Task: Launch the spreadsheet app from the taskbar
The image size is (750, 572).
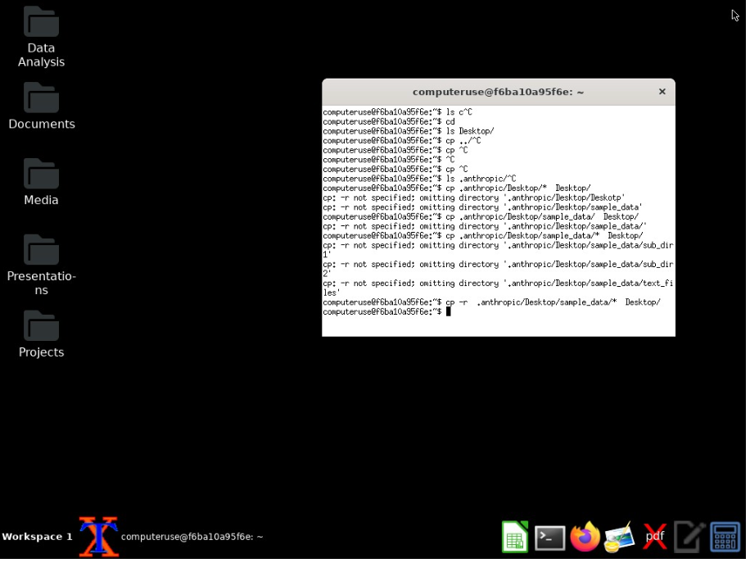Action: [516, 538]
